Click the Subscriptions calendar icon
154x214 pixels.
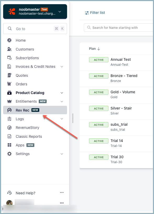[9, 58]
